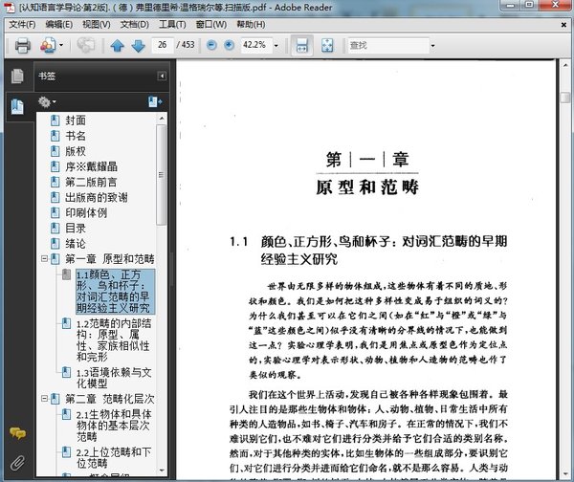Collapse the bookmarks panel with the arrow button

162,76
